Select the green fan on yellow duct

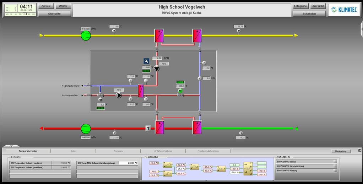[x=86, y=35]
